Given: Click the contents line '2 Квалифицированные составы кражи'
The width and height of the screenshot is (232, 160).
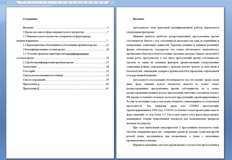Looking at the screenshot, I should 66,49.
